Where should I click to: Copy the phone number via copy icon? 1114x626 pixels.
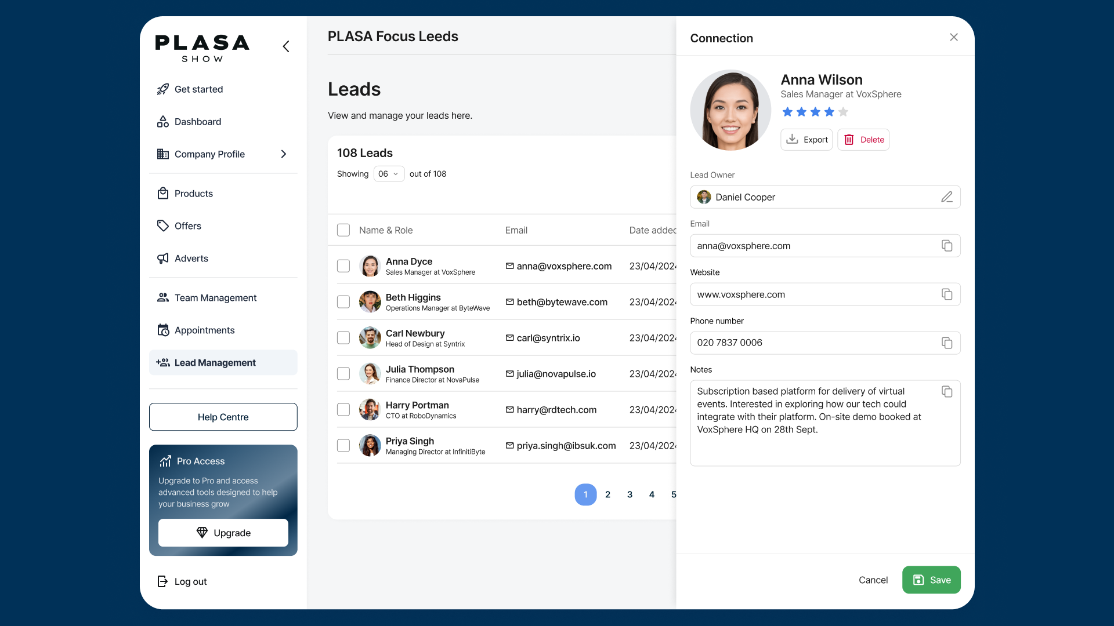click(946, 343)
